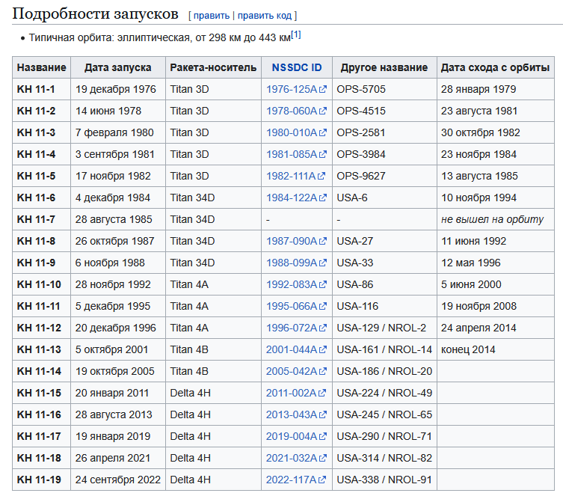Open footnote reference [1]

pos(296,35)
